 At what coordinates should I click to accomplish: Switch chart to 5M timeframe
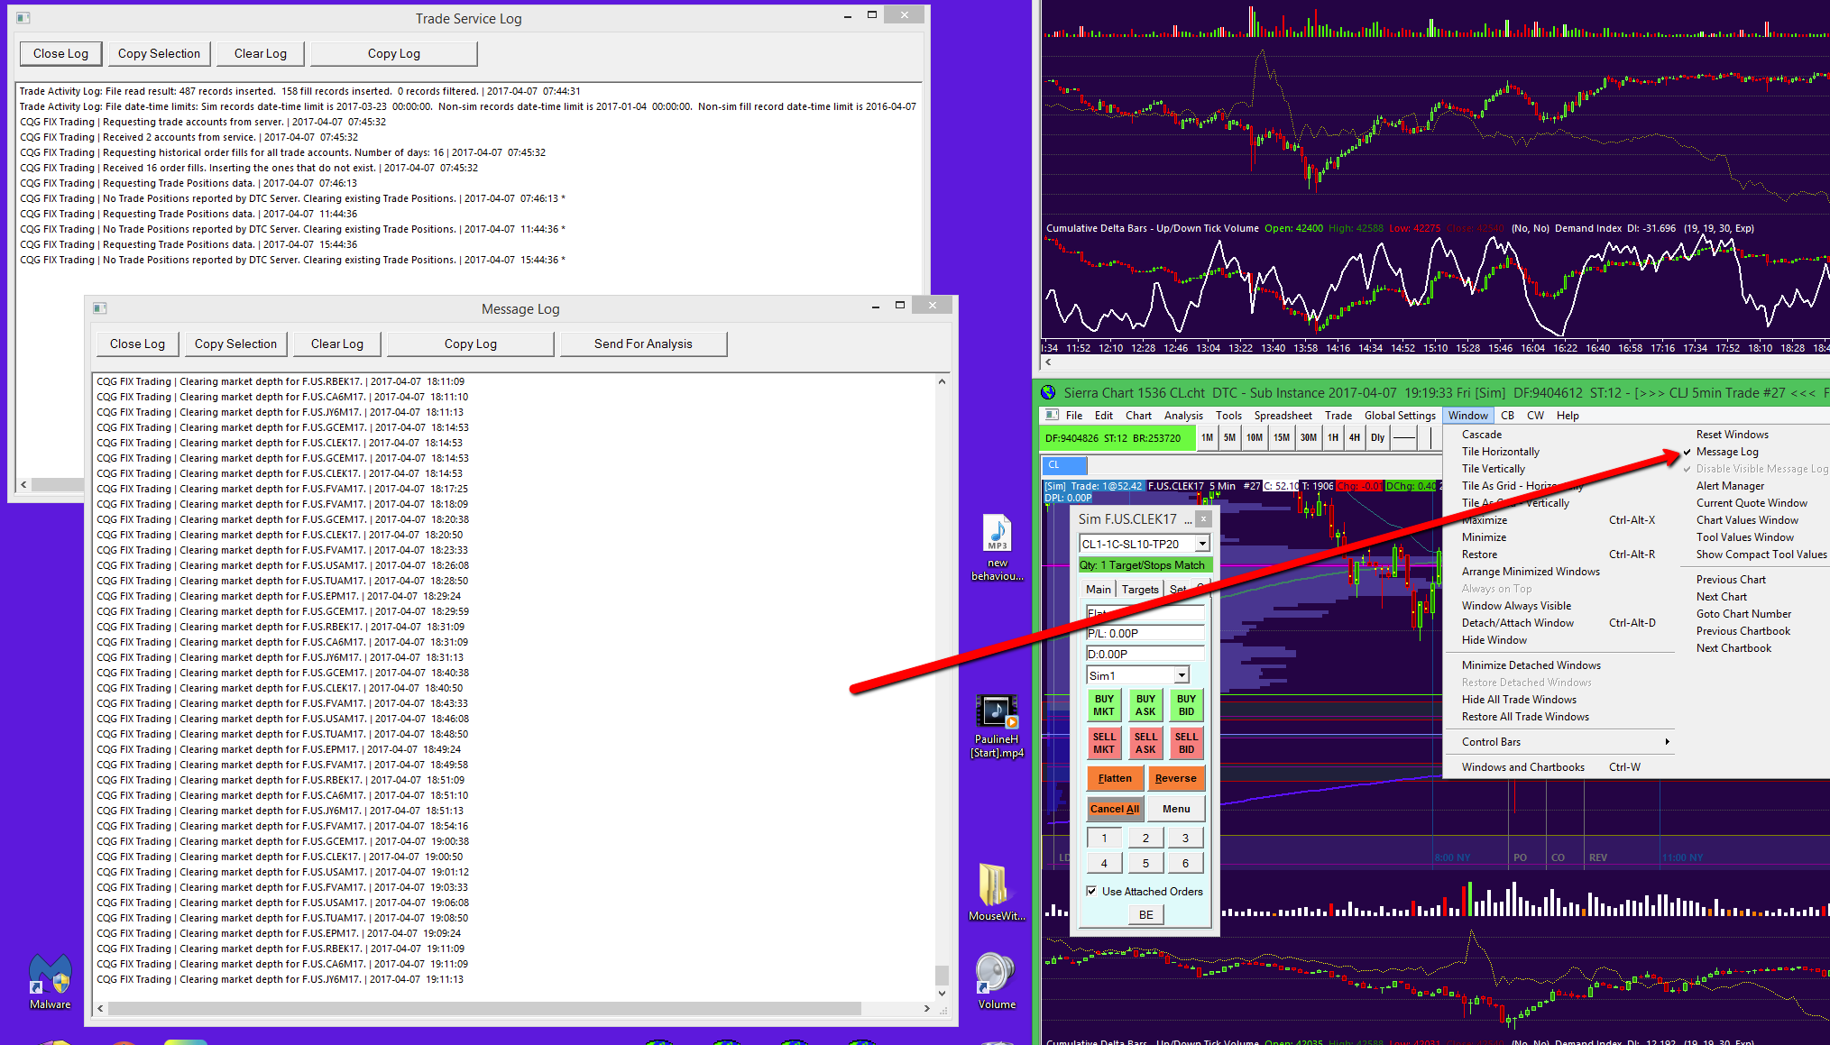point(1229,438)
